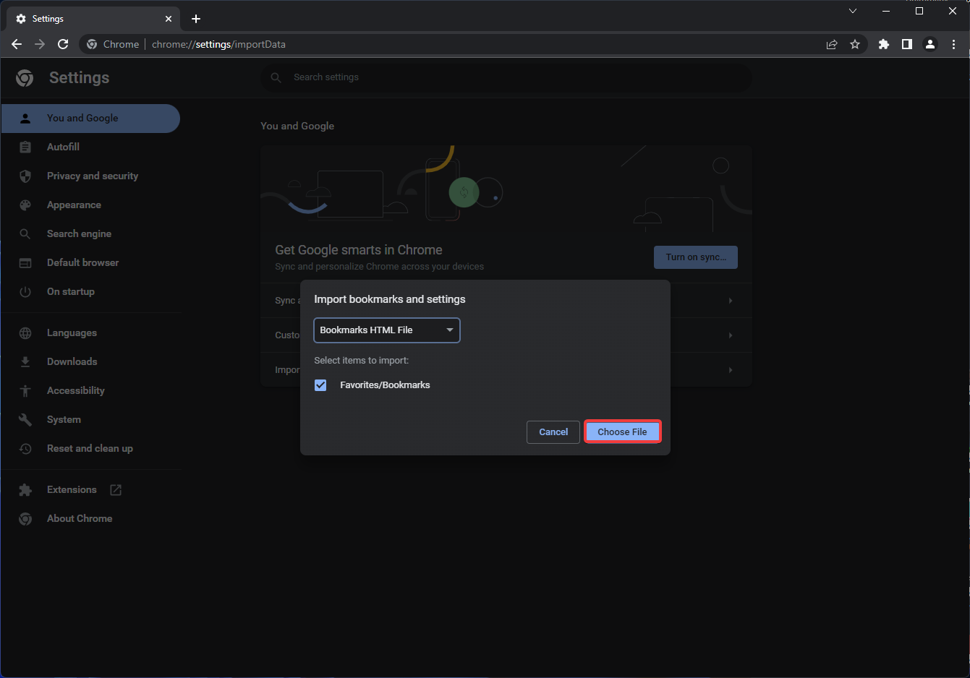Expand the Import bookmarks row arrow
The width and height of the screenshot is (970, 678).
click(x=731, y=370)
